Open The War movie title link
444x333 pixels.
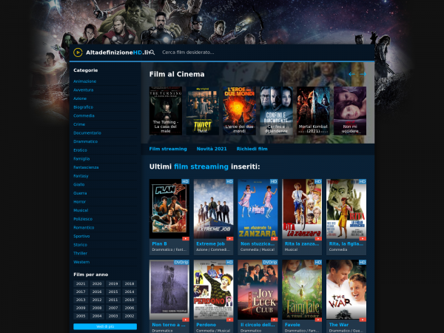click(x=339, y=324)
